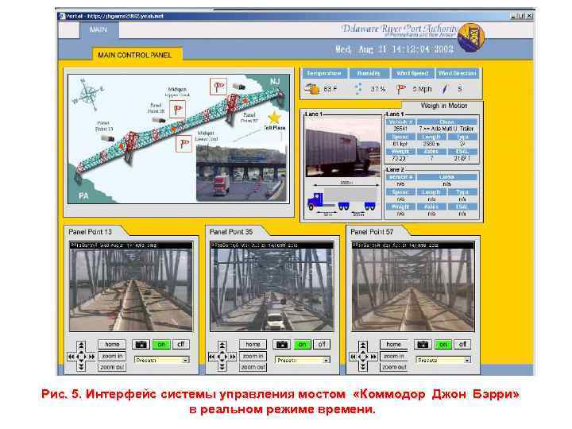The image size is (572, 429).
Task: Click zoom in for Panel Point 57 camera
Action: 393,356
